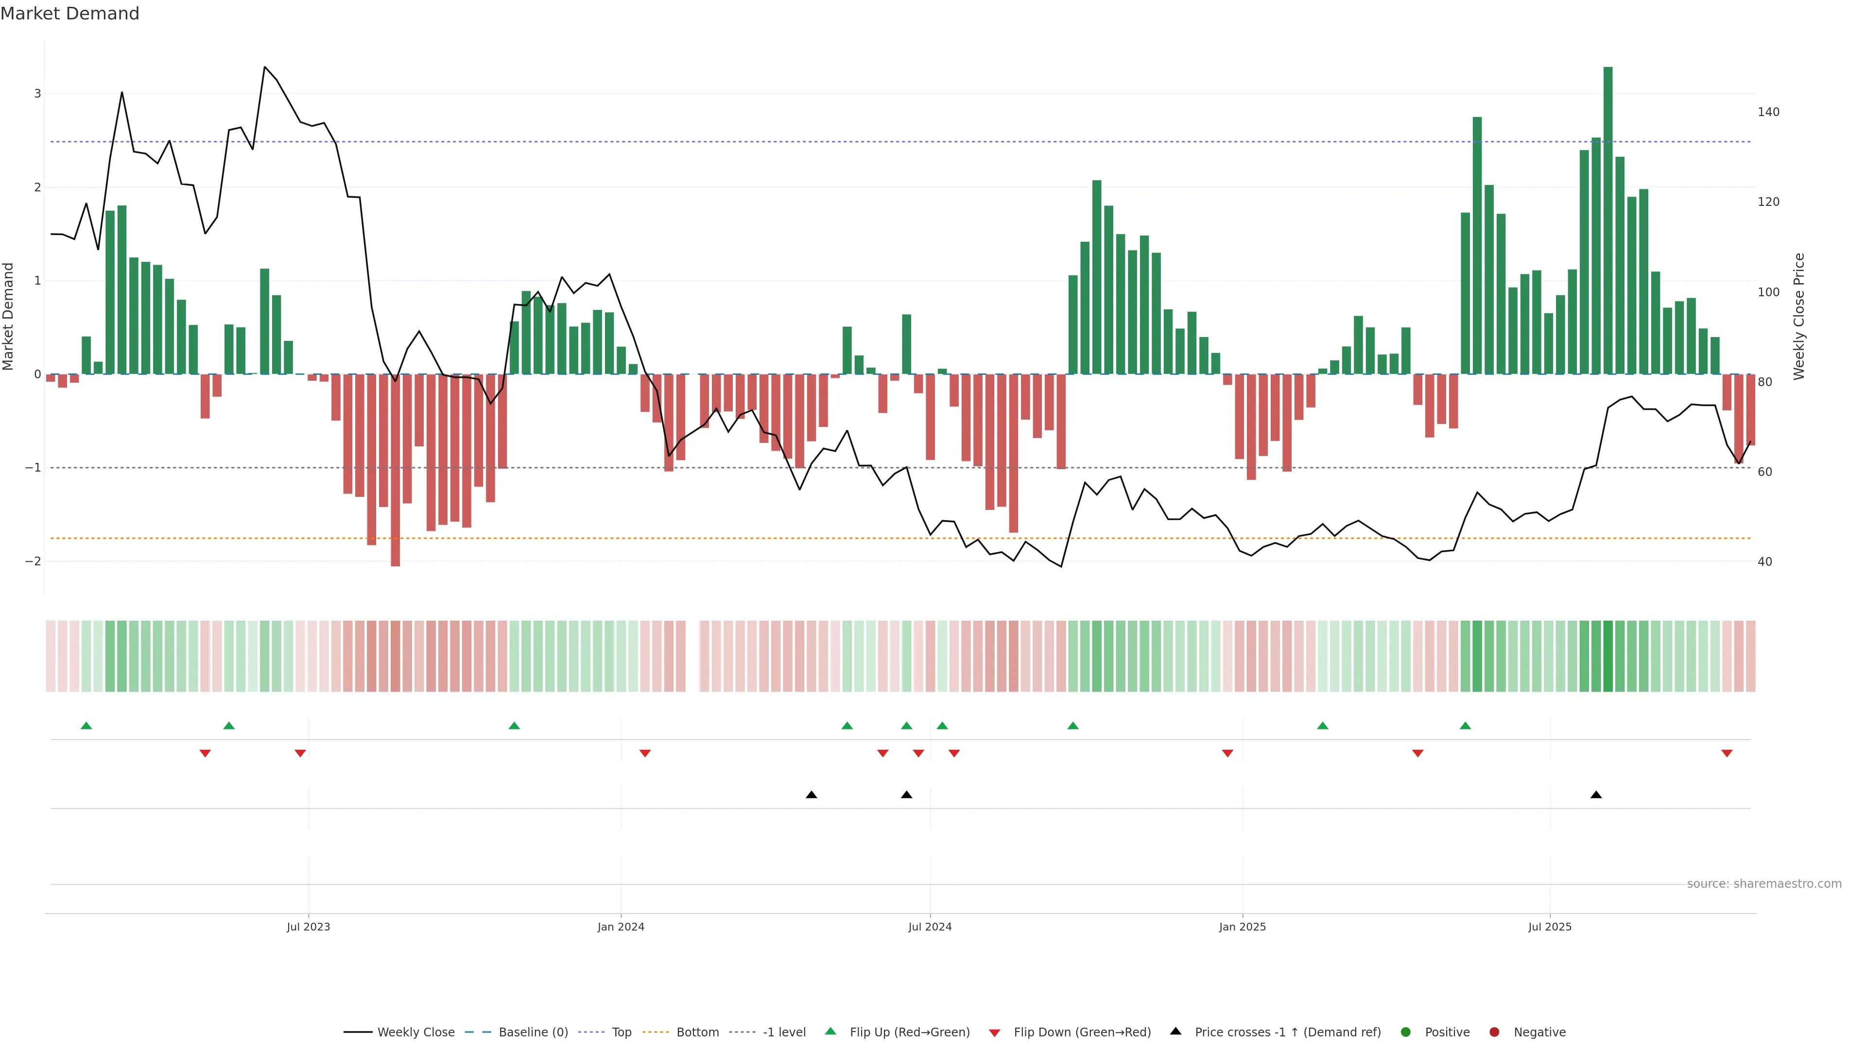Toggle the -1 level legend item
This screenshot has height=1049, width=1866.
(784, 1032)
